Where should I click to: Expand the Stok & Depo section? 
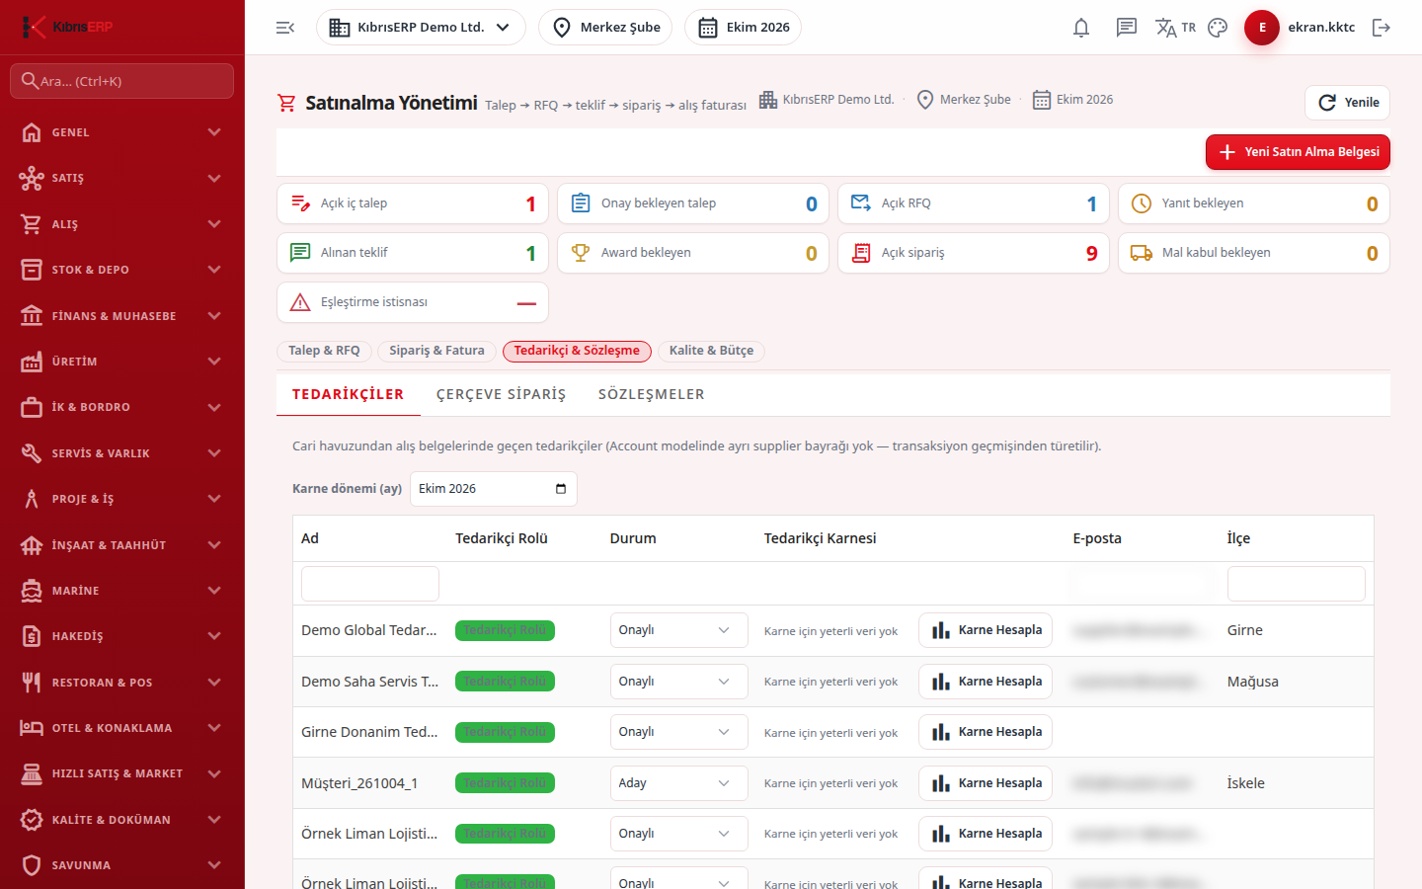click(x=122, y=270)
